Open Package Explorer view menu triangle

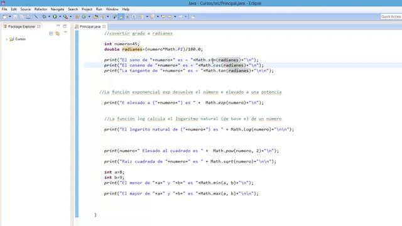(x=65, y=33)
